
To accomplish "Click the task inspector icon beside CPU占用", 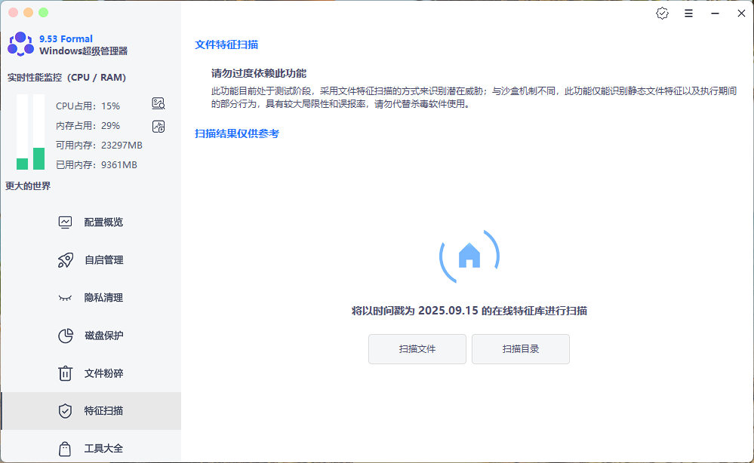I will click(x=158, y=103).
